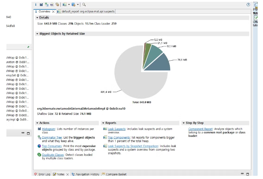Select the 74,1 MB pie slice
This screenshot has width=263, height=179.
click(x=160, y=63)
